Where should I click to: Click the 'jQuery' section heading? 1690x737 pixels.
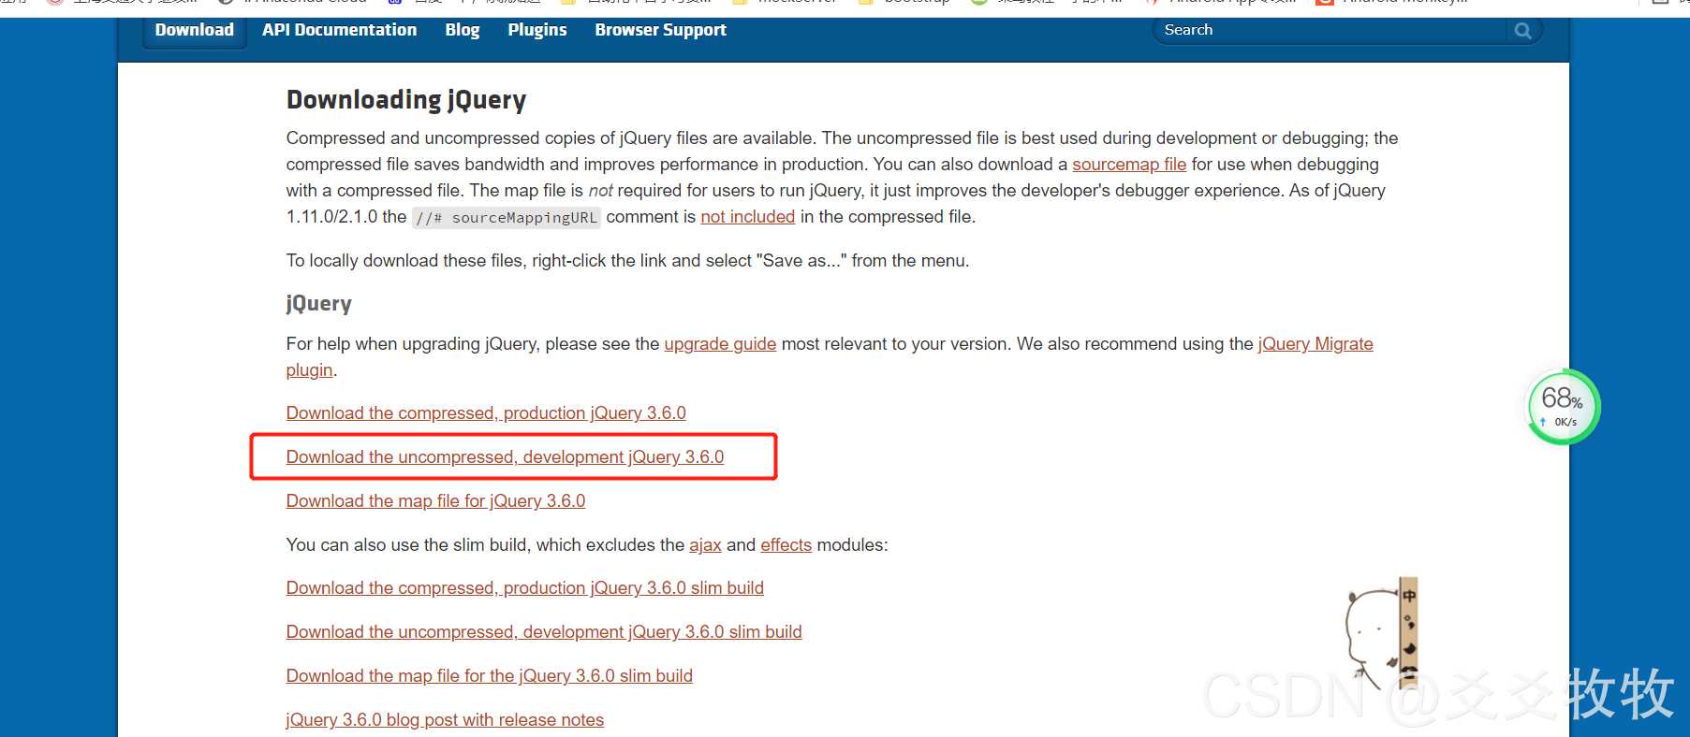318,304
